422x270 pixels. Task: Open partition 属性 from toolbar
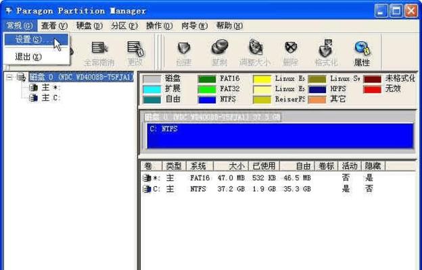click(x=362, y=54)
